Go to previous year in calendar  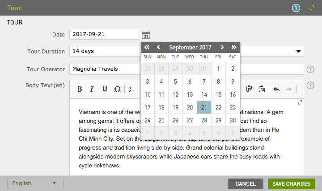click(x=147, y=47)
